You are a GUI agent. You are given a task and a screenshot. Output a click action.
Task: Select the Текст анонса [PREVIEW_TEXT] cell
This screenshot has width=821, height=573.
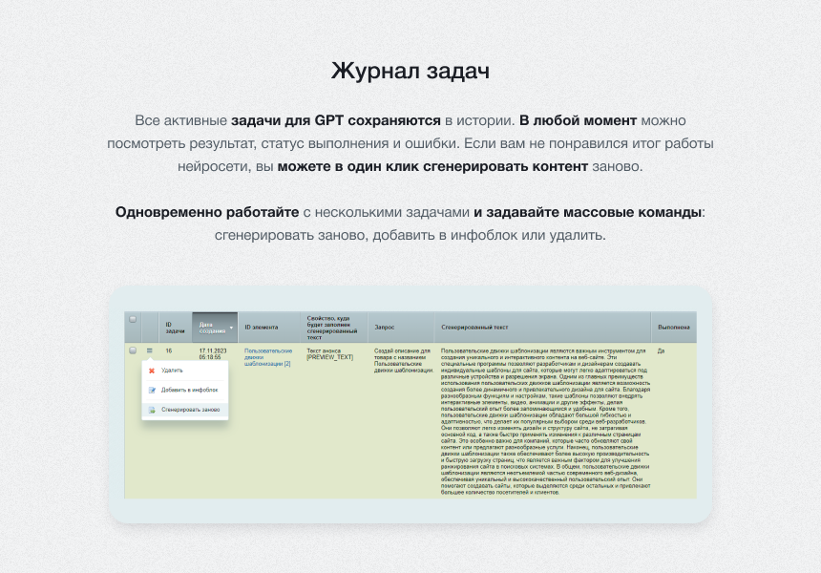point(329,352)
